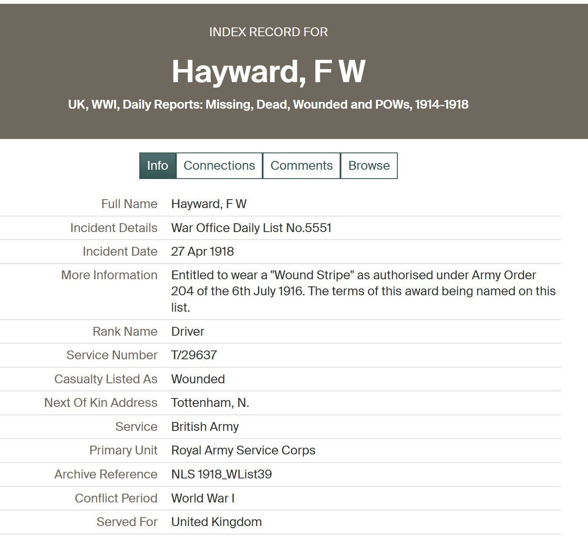Click next of kin address Tottenham, N.
The image size is (588, 537).
210,403
